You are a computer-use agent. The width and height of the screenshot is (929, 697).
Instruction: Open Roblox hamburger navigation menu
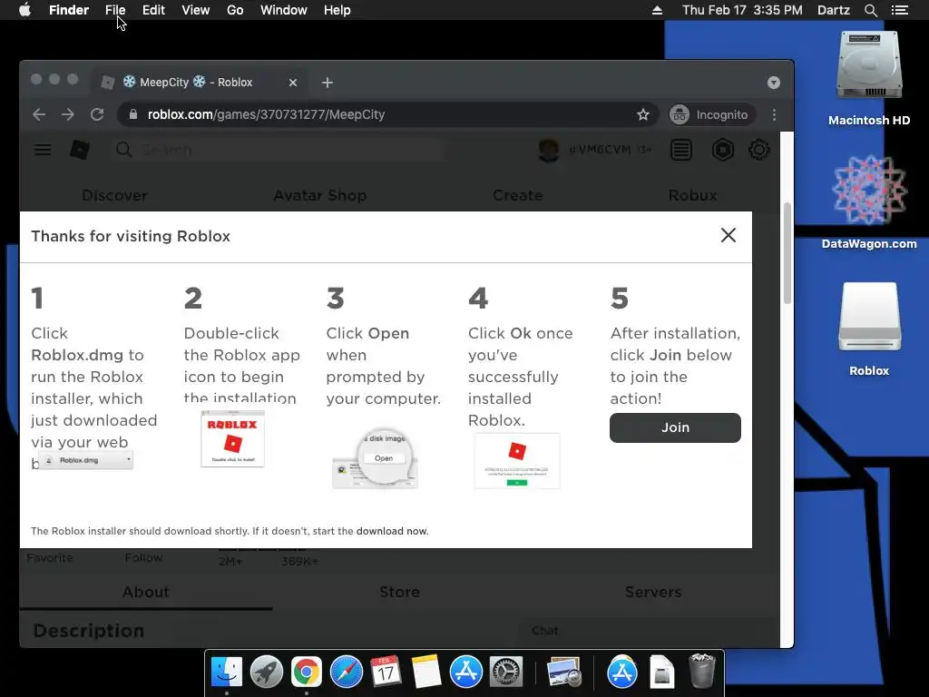pyautogui.click(x=42, y=150)
